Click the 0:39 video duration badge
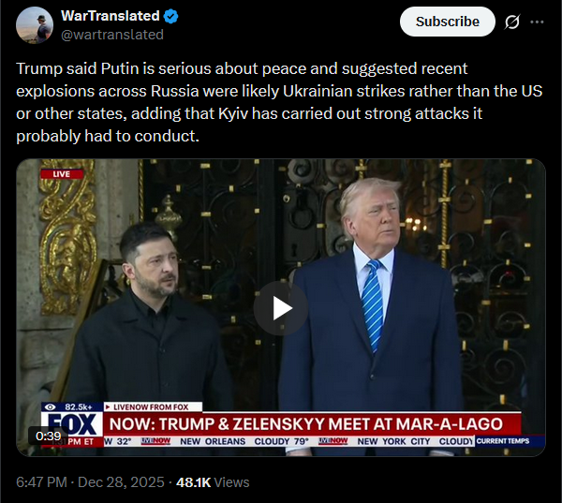 point(49,436)
